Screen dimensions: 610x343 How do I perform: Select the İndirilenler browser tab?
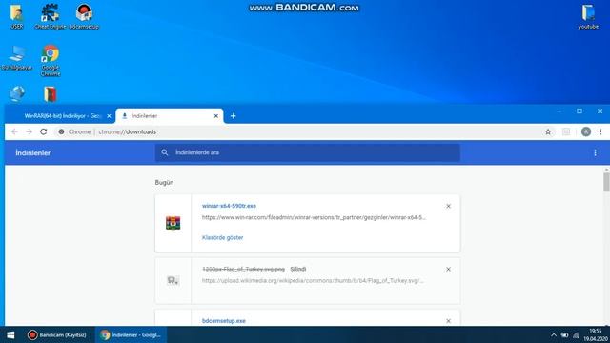170,116
